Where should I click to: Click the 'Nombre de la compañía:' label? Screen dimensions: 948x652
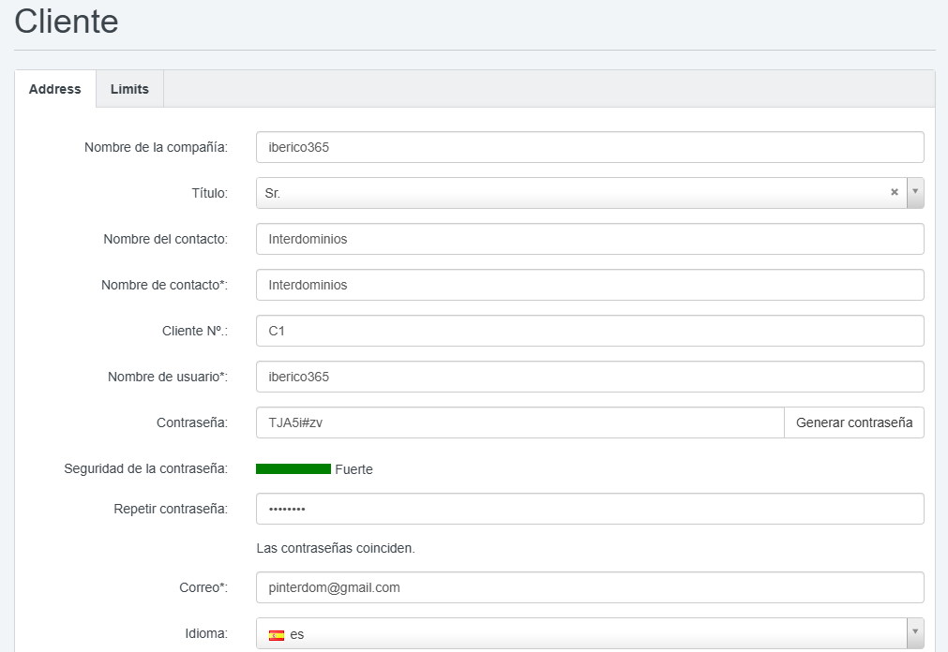click(156, 147)
